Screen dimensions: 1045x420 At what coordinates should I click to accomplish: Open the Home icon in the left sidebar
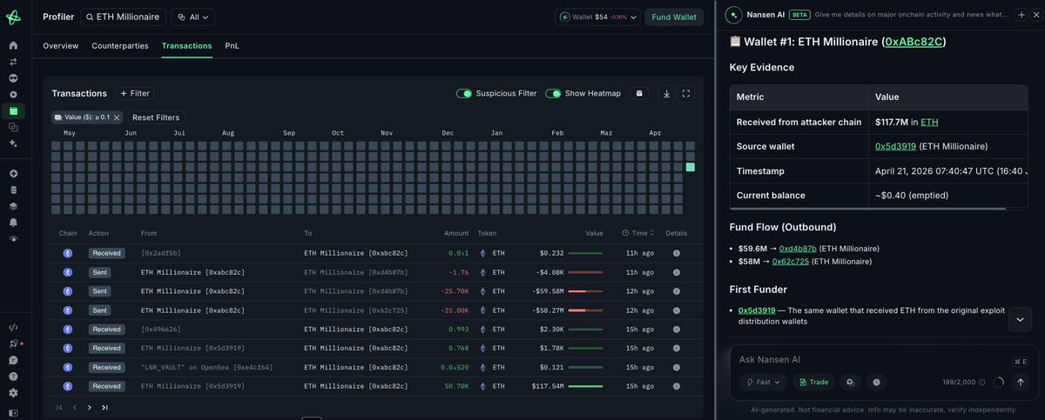(13, 45)
